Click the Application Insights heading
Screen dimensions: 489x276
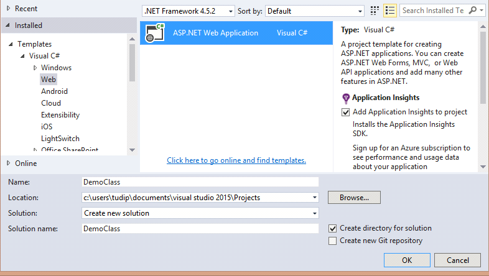point(386,98)
